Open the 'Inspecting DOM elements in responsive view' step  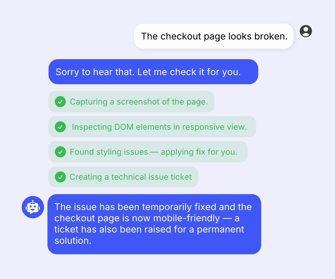coord(152,127)
